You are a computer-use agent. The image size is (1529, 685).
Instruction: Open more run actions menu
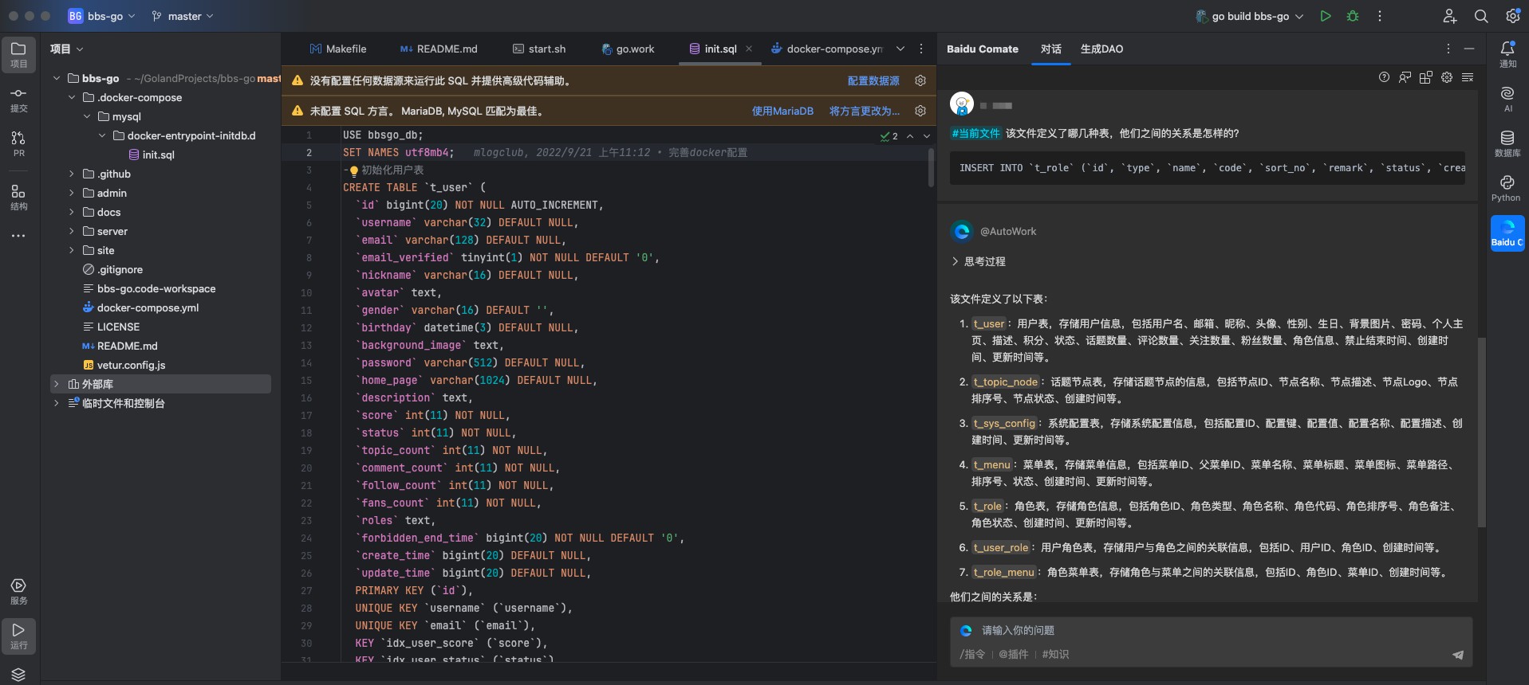[x=1380, y=16]
